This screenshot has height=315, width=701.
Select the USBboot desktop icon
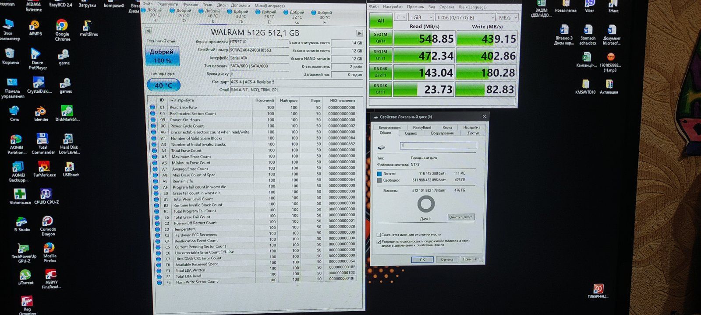click(x=70, y=169)
